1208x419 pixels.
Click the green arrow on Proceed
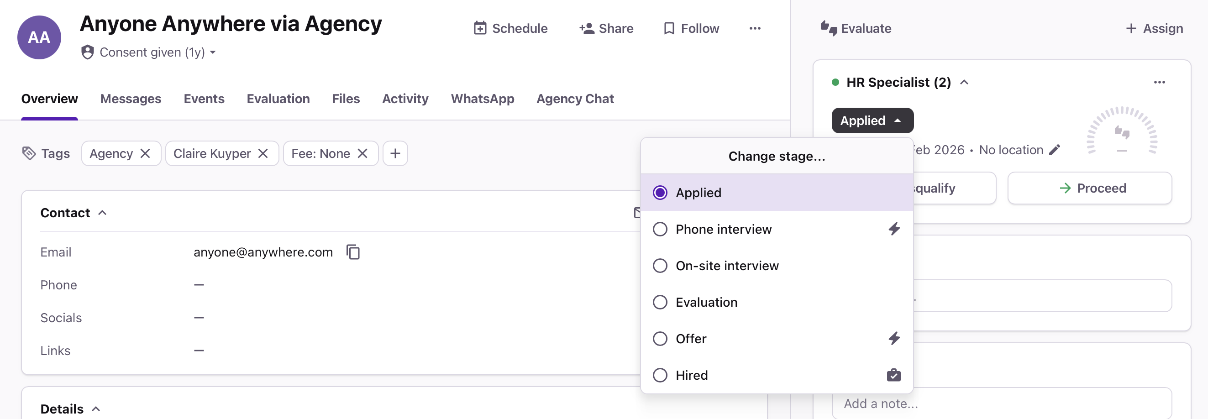click(1065, 189)
